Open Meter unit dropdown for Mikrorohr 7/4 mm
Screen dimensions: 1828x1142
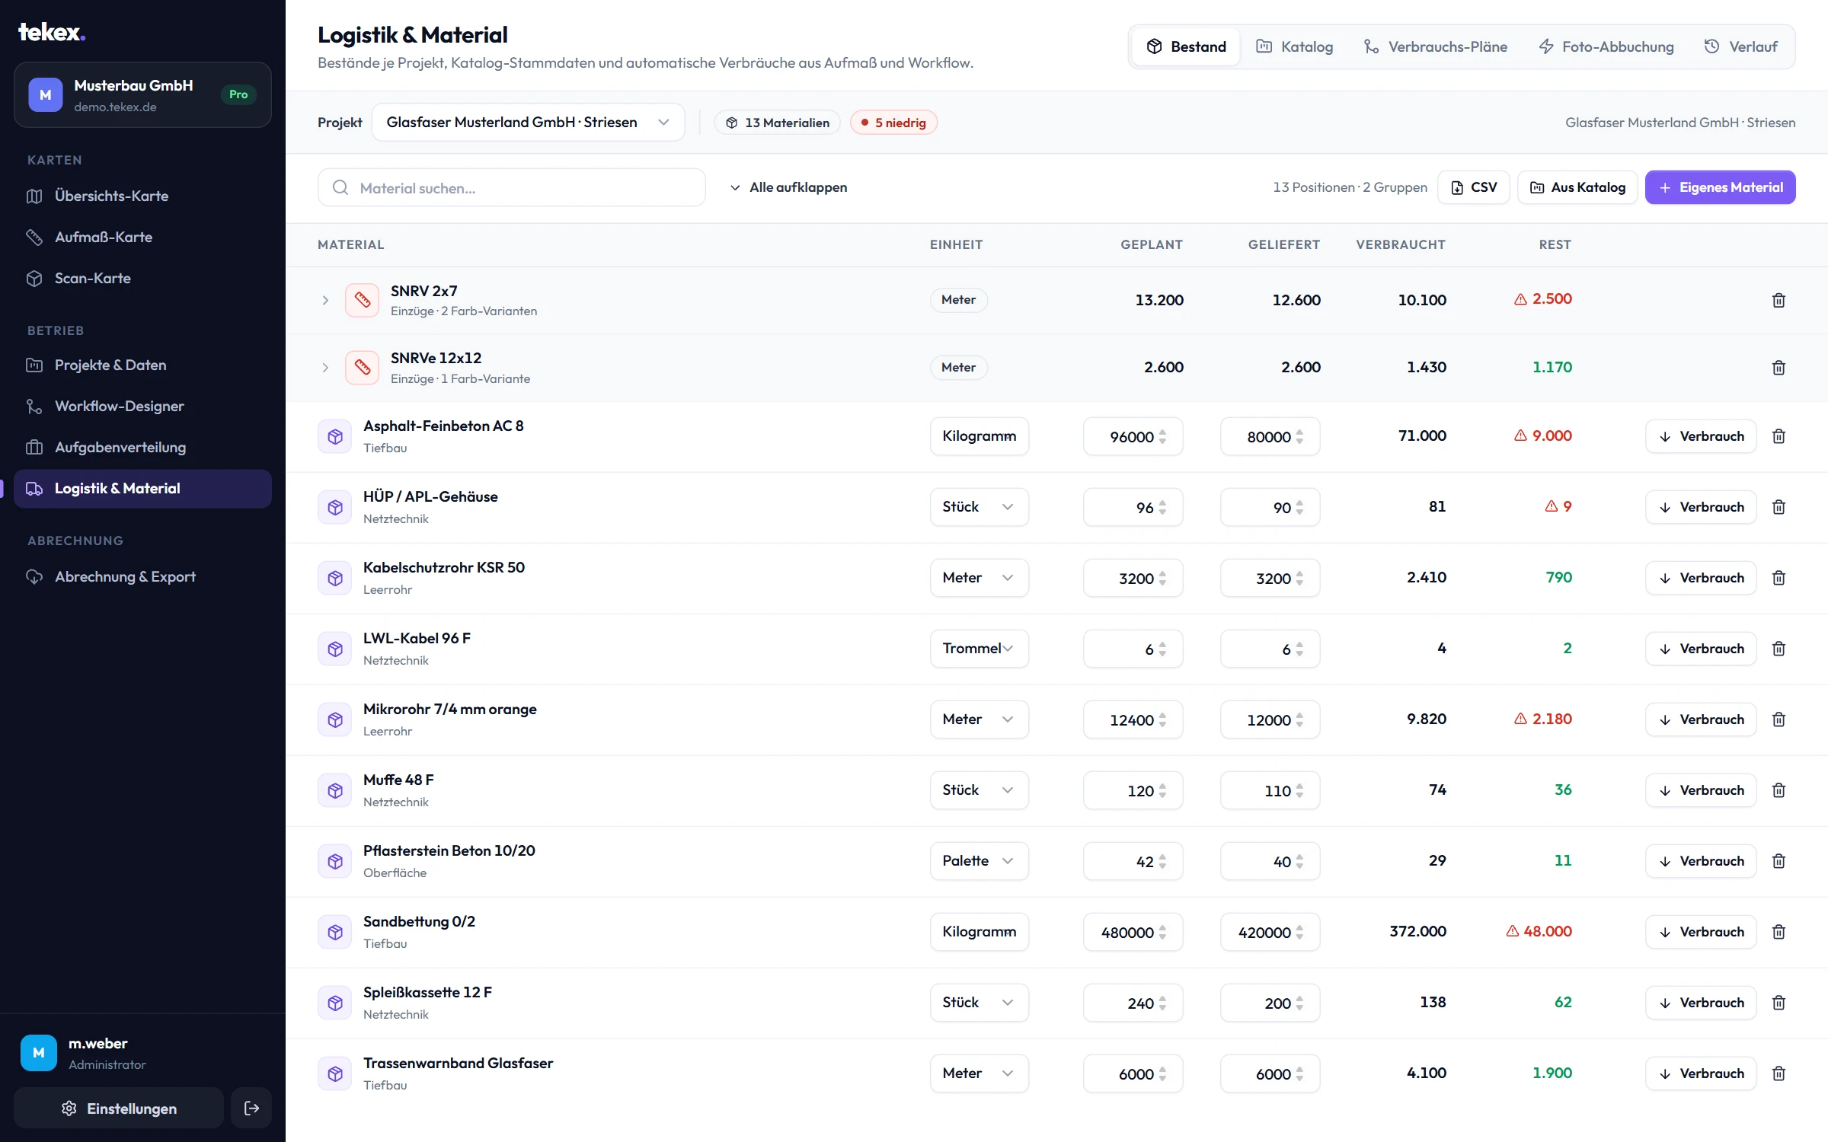(979, 719)
